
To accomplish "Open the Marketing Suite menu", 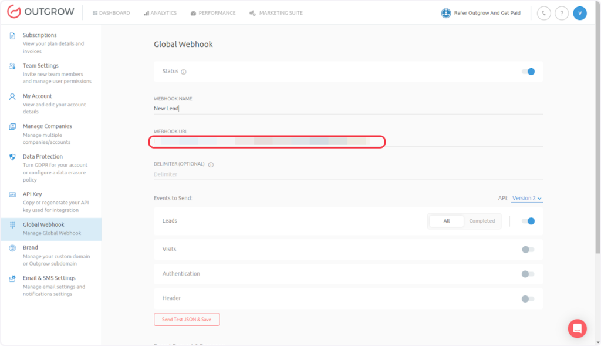I will point(276,13).
